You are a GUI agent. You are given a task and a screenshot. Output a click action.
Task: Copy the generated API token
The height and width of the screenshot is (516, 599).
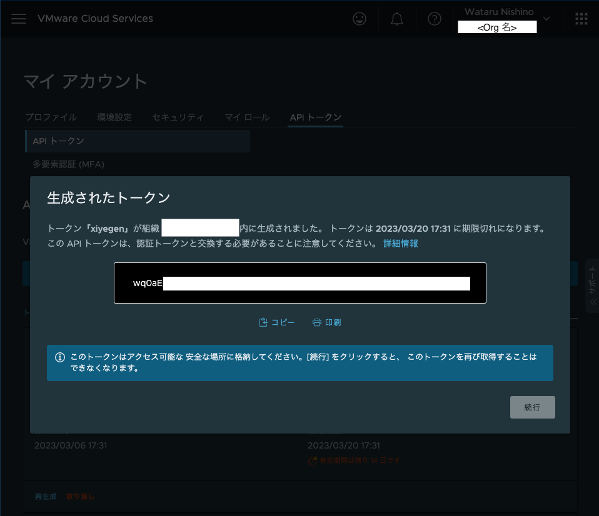click(x=276, y=322)
